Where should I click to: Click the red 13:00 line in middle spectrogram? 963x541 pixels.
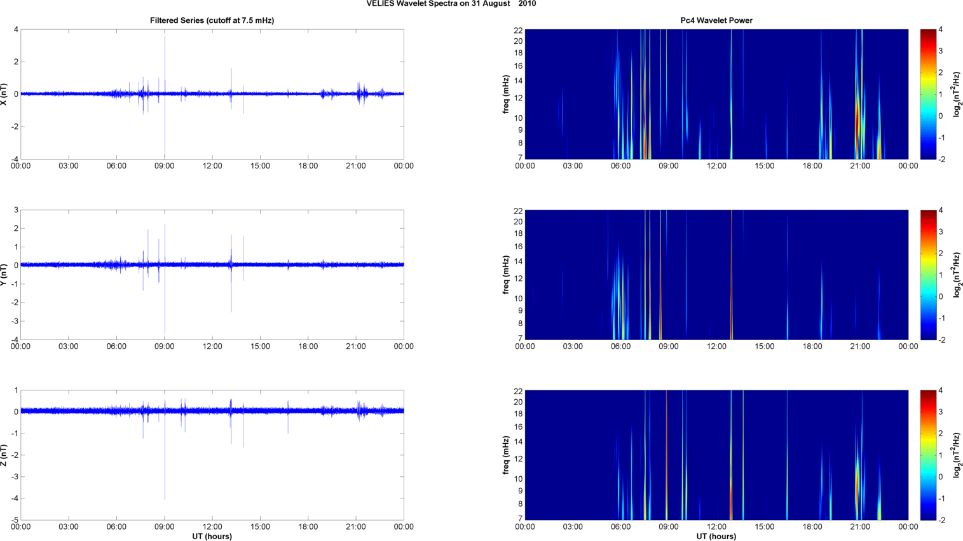pos(732,275)
